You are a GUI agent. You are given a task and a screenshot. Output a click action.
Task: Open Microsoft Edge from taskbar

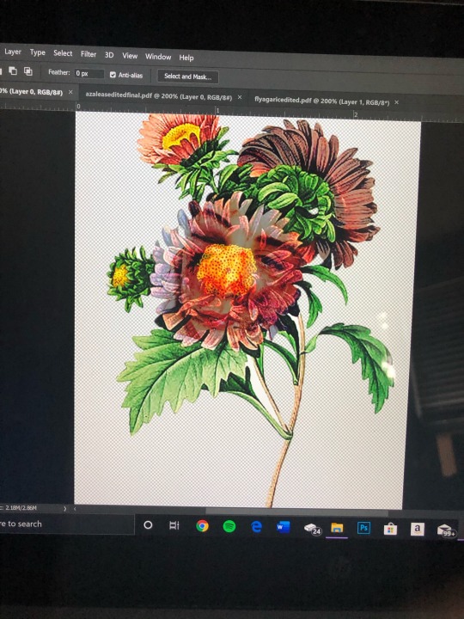(x=256, y=527)
